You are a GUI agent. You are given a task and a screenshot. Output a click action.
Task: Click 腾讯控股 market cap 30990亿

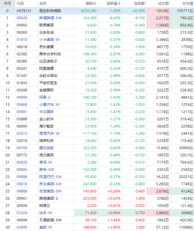pos(186,148)
